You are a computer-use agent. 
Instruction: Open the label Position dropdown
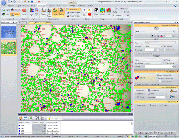pos(154,46)
